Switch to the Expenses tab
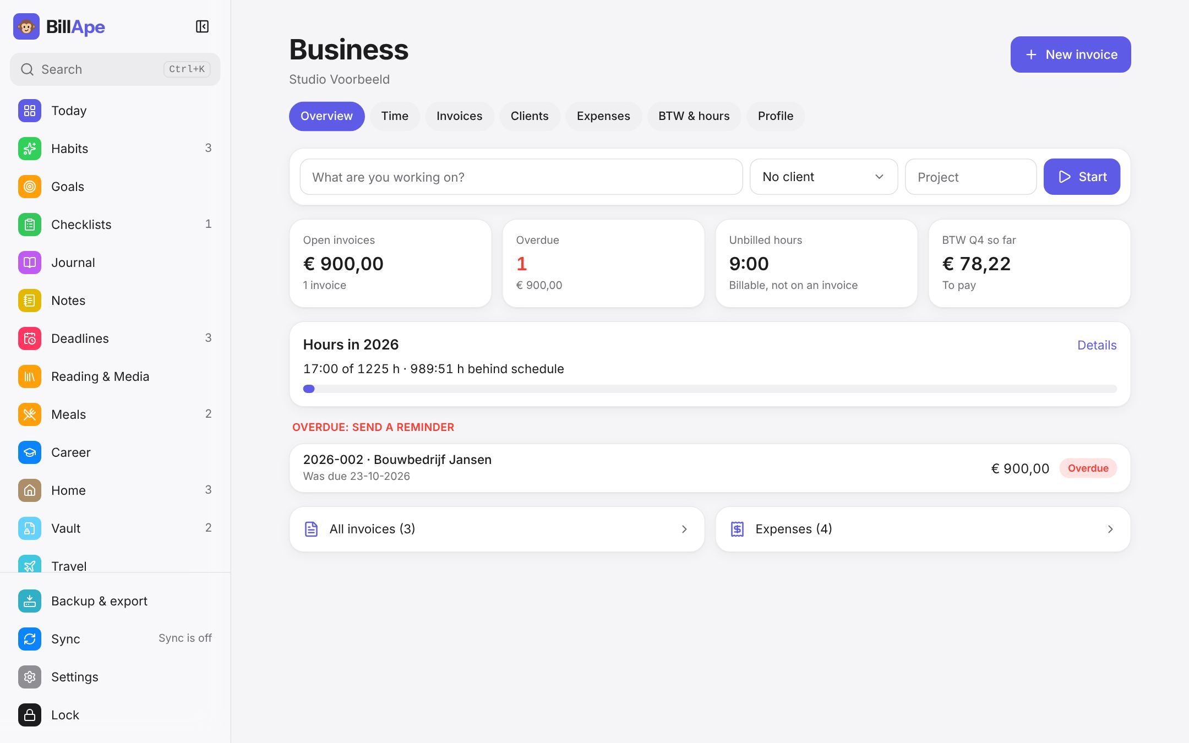 tap(603, 116)
